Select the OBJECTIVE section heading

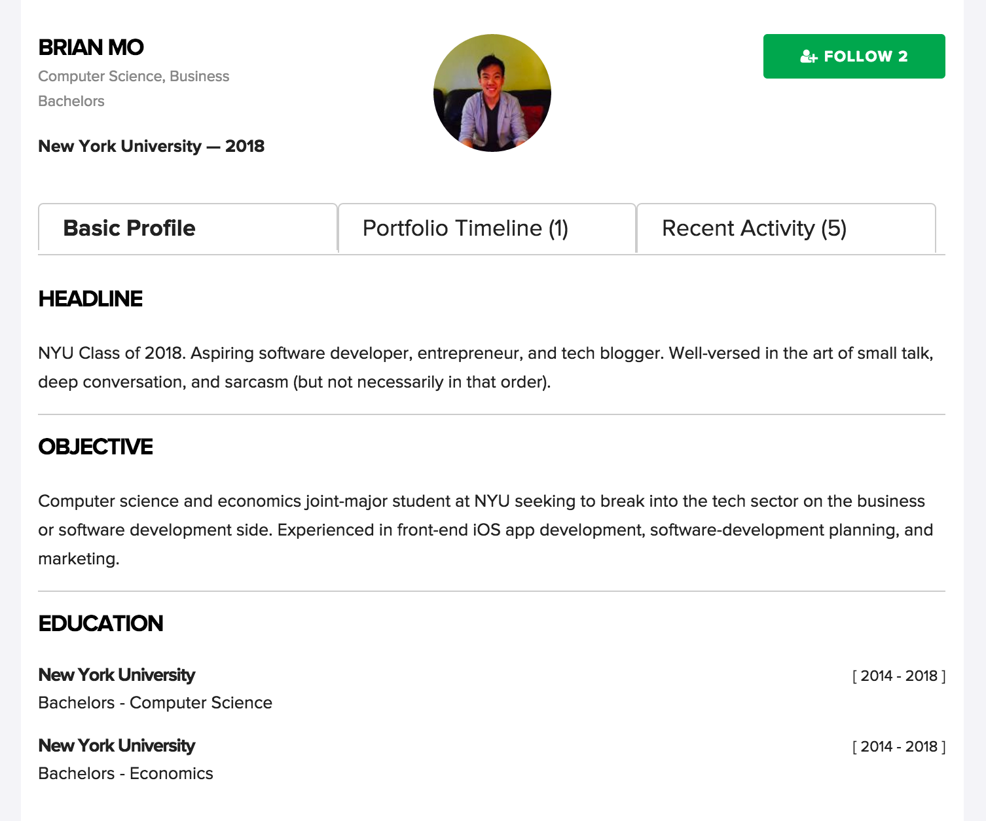pos(96,447)
